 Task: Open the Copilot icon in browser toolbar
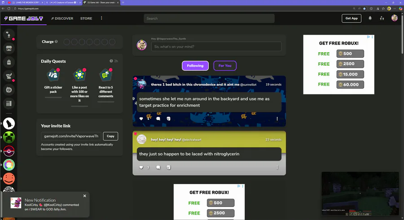pos(401,9)
